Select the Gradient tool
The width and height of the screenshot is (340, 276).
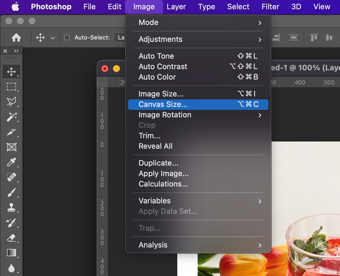pos(11,253)
